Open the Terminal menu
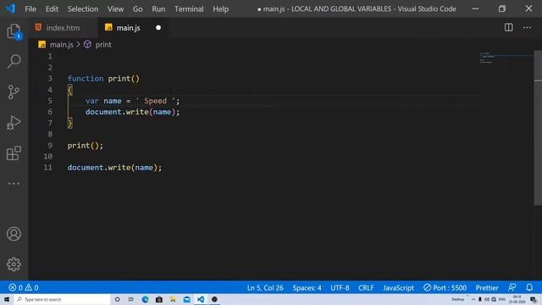 [x=189, y=9]
